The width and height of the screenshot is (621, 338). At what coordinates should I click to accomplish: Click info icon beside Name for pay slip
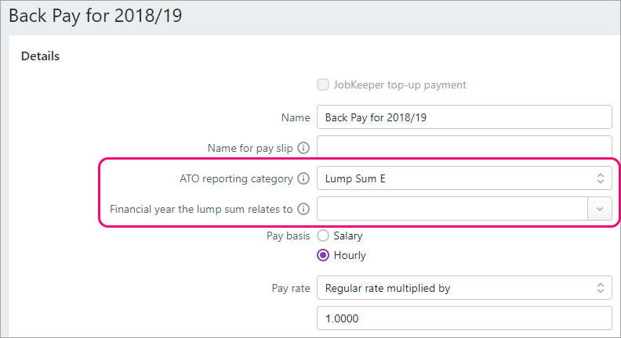click(303, 147)
